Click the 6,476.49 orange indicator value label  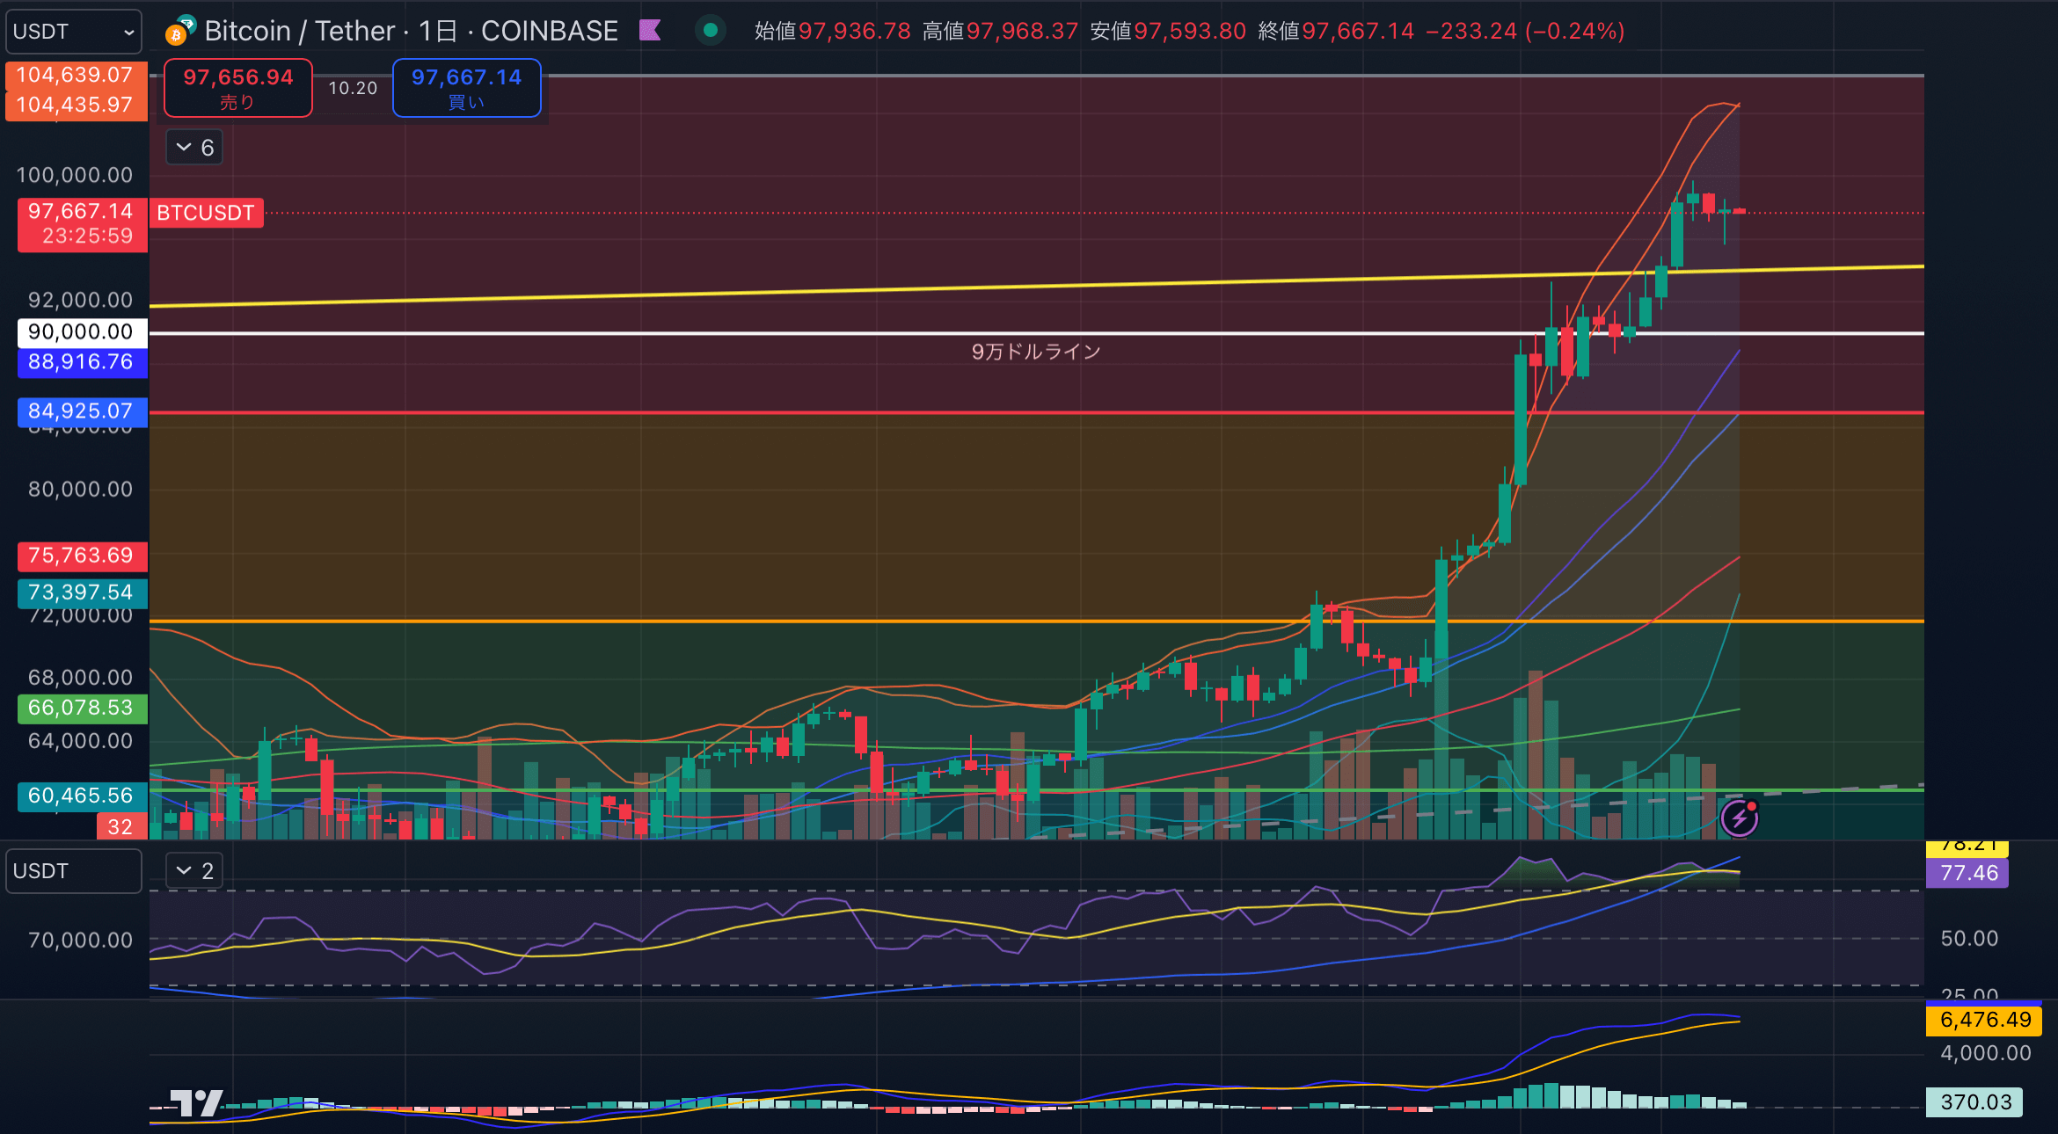(1985, 1020)
